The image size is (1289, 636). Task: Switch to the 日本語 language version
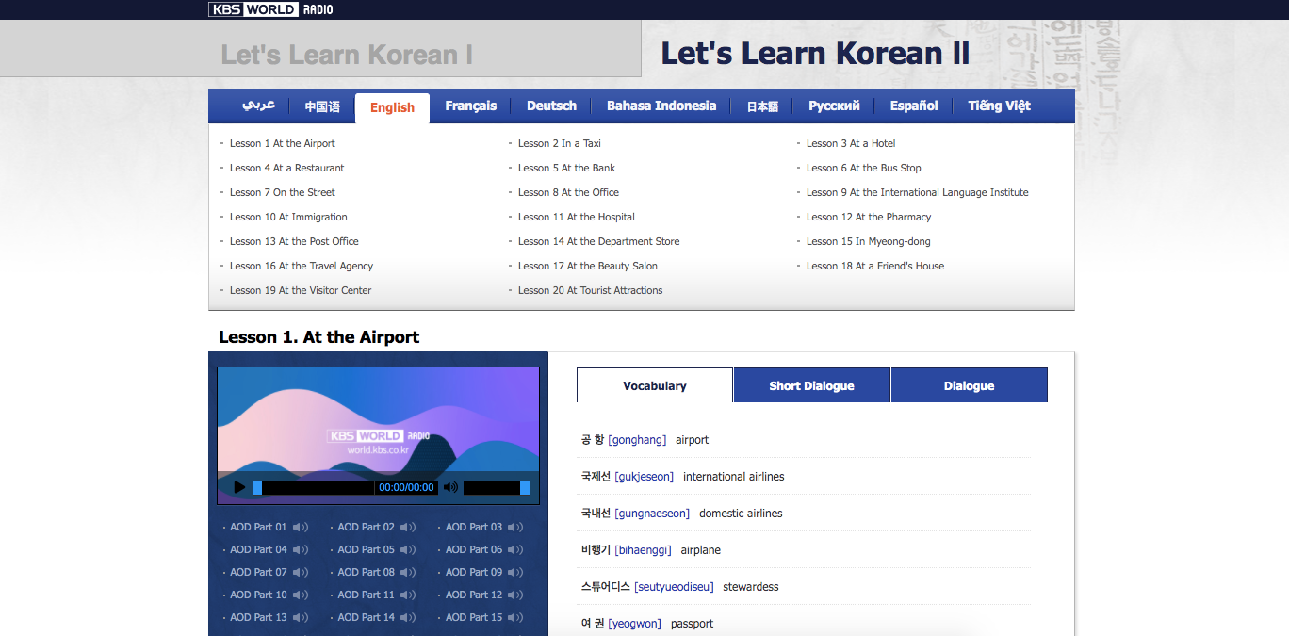(761, 106)
